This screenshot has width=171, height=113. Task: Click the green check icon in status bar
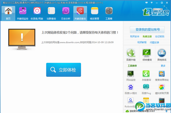(x=127, y=111)
